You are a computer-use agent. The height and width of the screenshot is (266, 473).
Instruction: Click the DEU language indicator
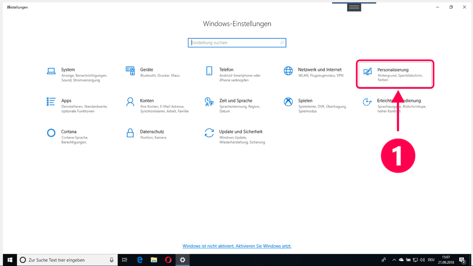coord(431,260)
